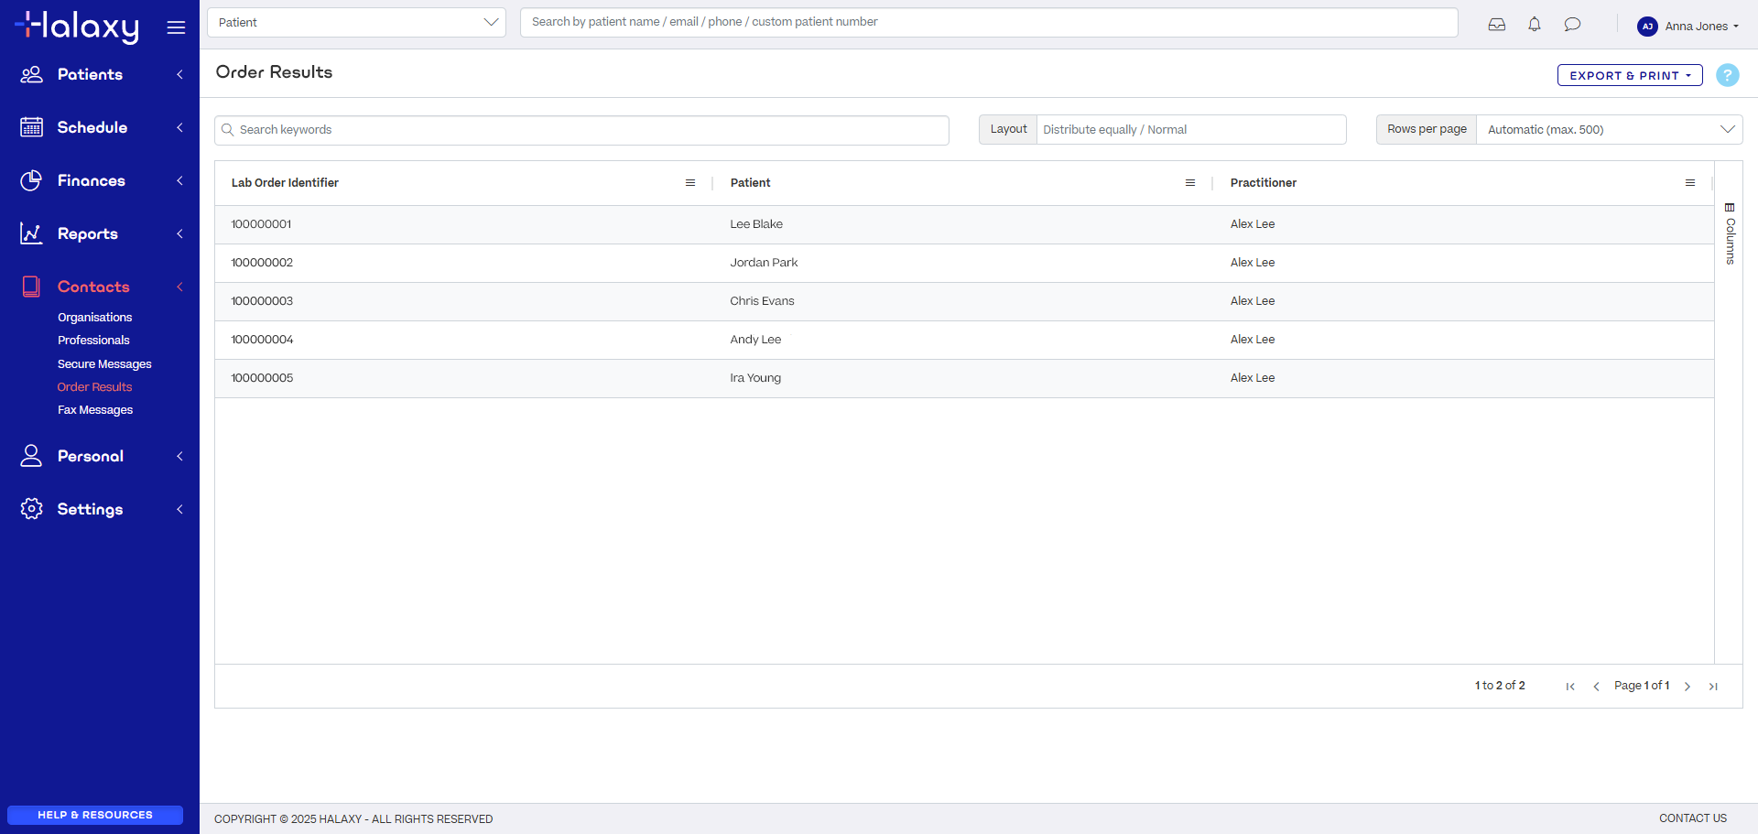The width and height of the screenshot is (1758, 834).
Task: Expand the Personal menu chevron
Action: tap(179, 456)
